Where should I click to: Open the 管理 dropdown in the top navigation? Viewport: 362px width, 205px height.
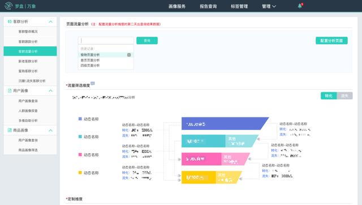[x=269, y=6]
